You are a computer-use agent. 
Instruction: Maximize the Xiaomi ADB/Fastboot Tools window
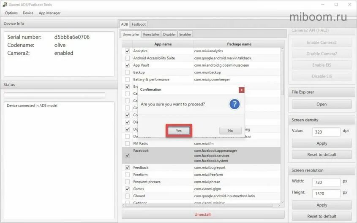click(336, 5)
